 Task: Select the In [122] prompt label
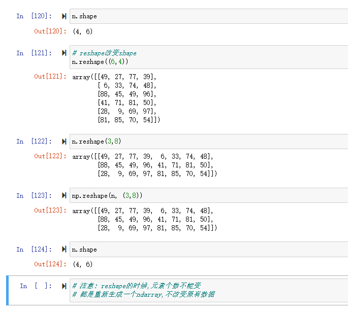coord(34,142)
